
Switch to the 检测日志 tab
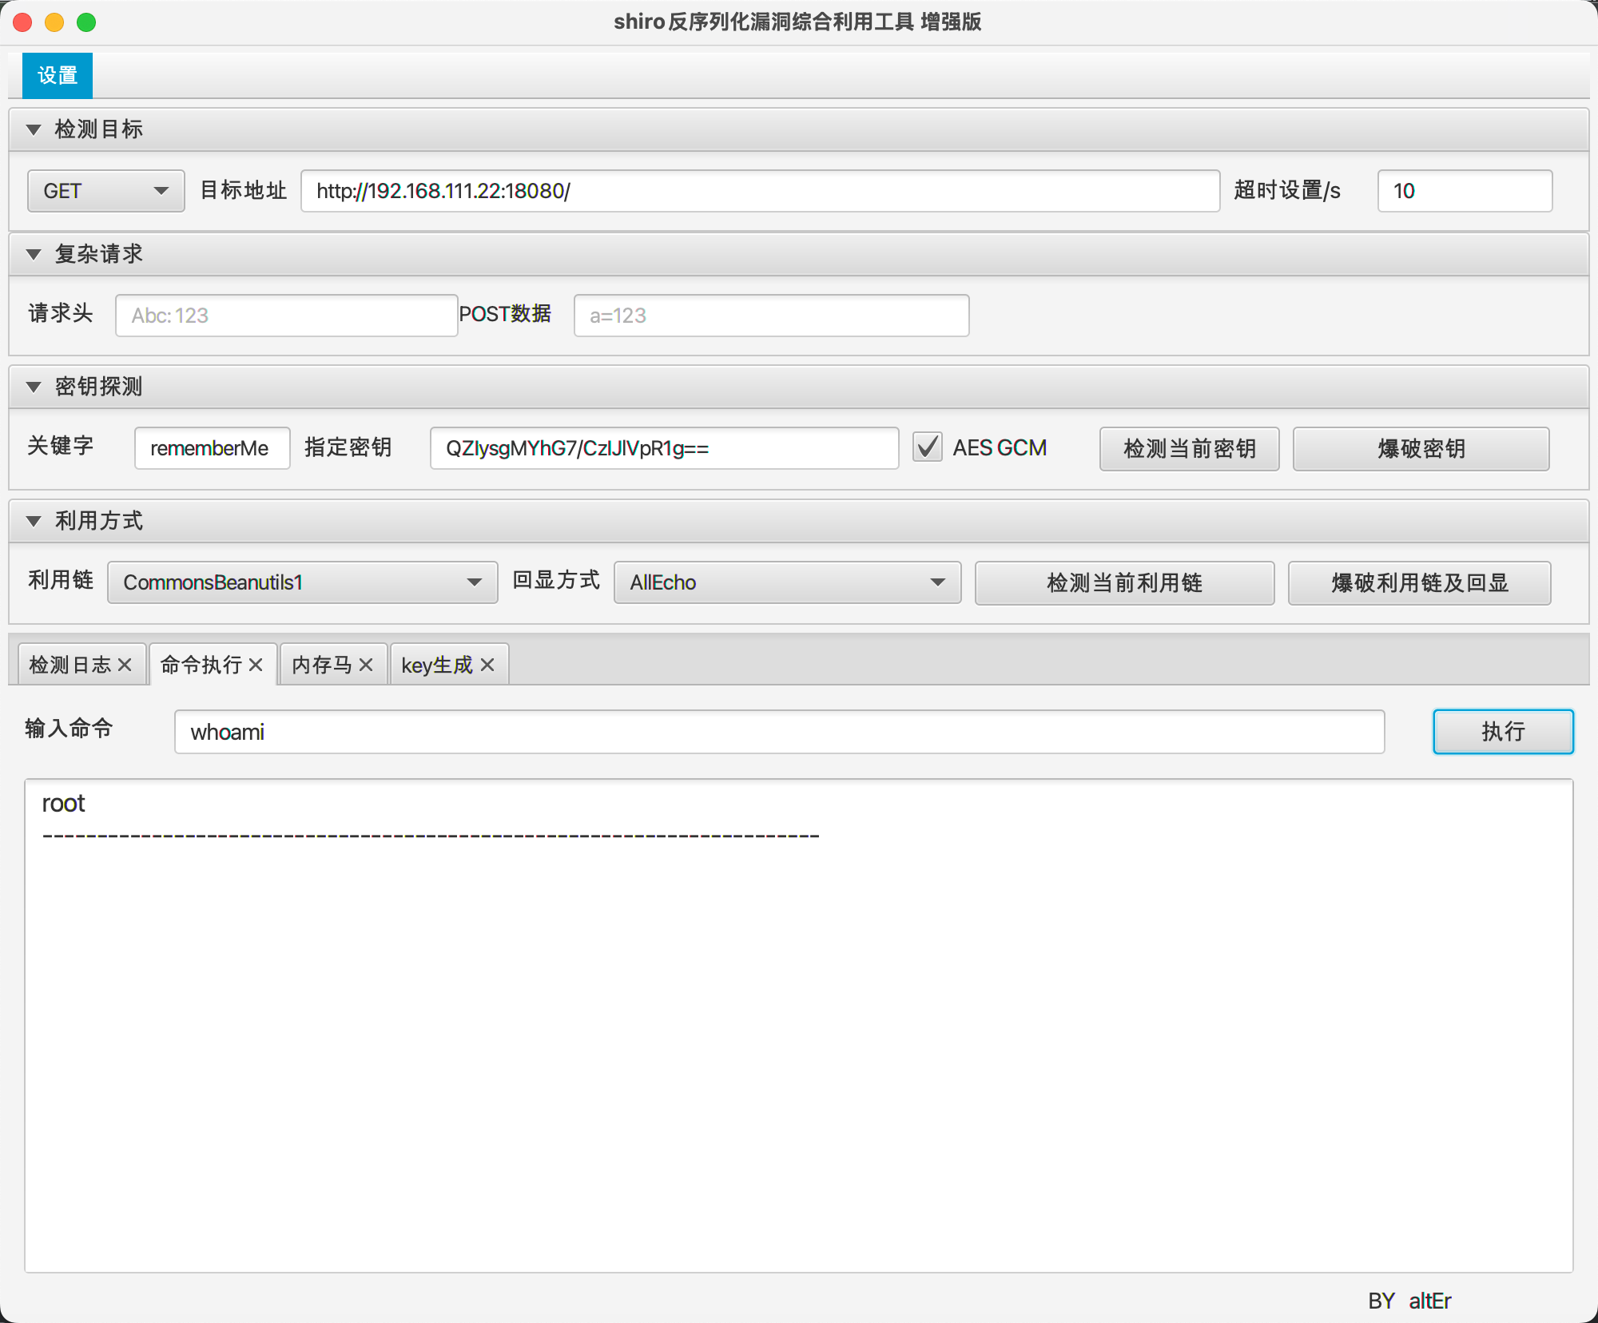point(70,665)
